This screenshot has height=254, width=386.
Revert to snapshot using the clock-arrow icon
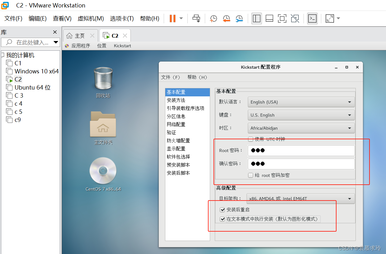pos(226,19)
